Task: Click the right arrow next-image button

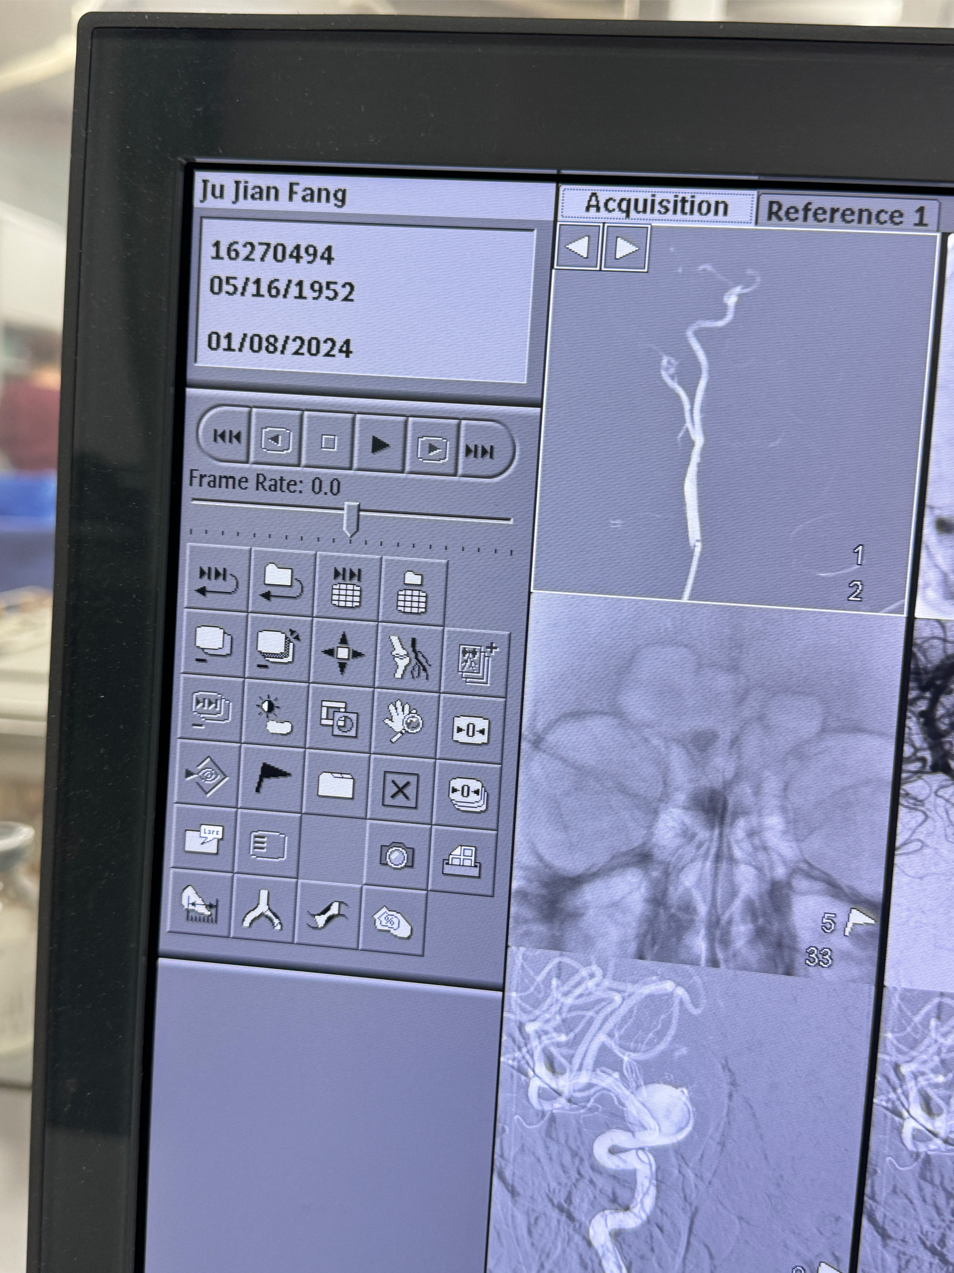Action: pyautogui.click(x=626, y=248)
